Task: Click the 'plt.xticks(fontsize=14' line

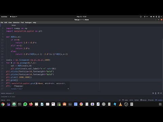Action: tap(30, 72)
